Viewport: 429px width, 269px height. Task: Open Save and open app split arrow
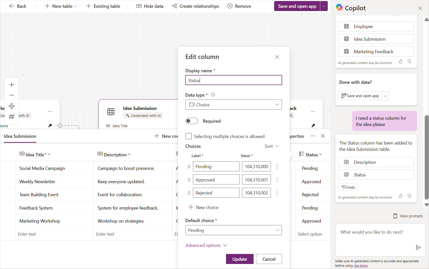(x=324, y=6)
